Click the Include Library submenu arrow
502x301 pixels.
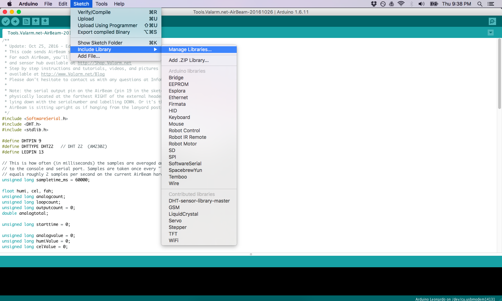[x=155, y=49]
